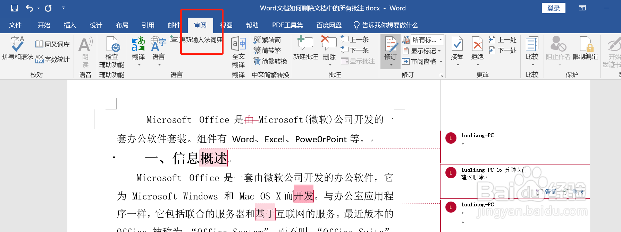Click highlighted word 概述 in heading
This screenshot has width=621, height=232.
tap(214, 158)
